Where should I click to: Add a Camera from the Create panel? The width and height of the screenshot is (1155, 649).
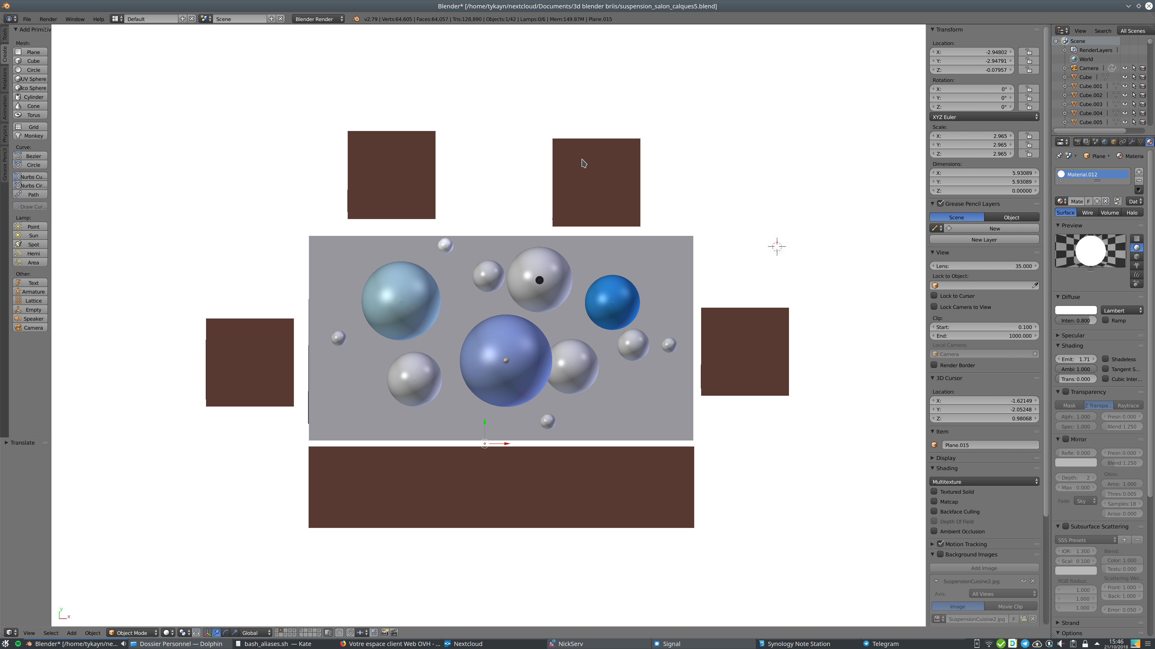pos(30,328)
